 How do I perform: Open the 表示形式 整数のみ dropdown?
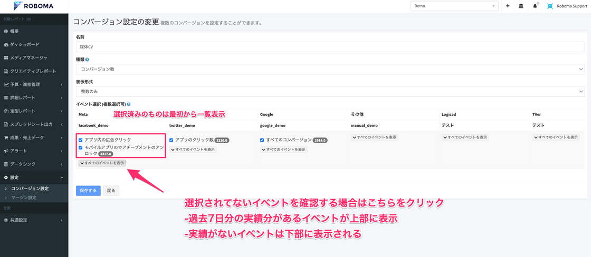(330, 92)
